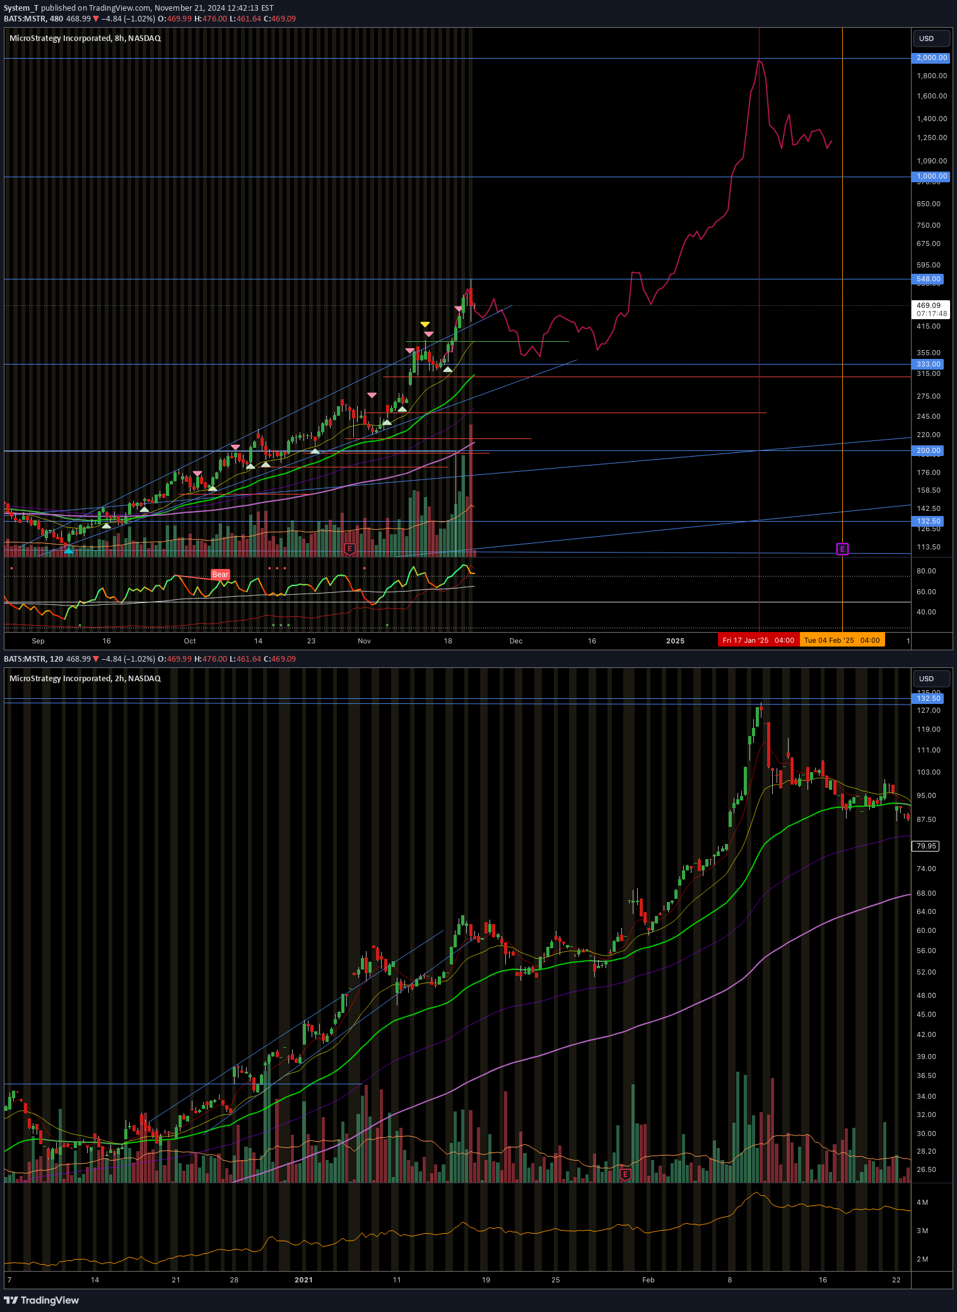Open the TradingView logo at bottom

click(42, 1300)
